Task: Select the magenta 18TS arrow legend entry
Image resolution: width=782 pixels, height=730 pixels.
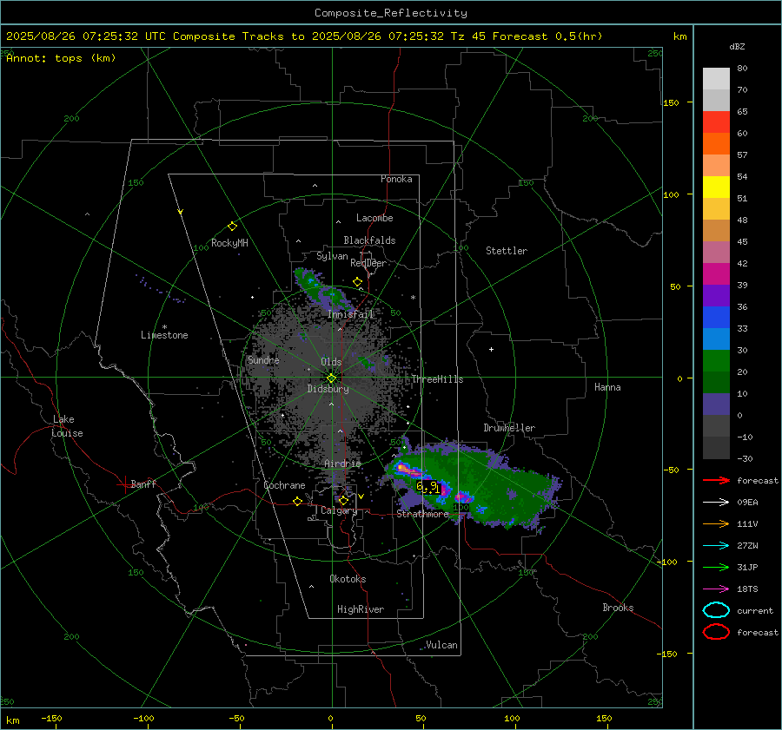Action: [716, 589]
